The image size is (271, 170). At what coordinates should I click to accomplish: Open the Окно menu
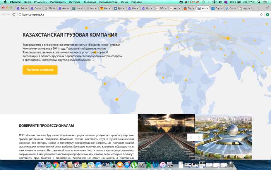click(124, 2)
